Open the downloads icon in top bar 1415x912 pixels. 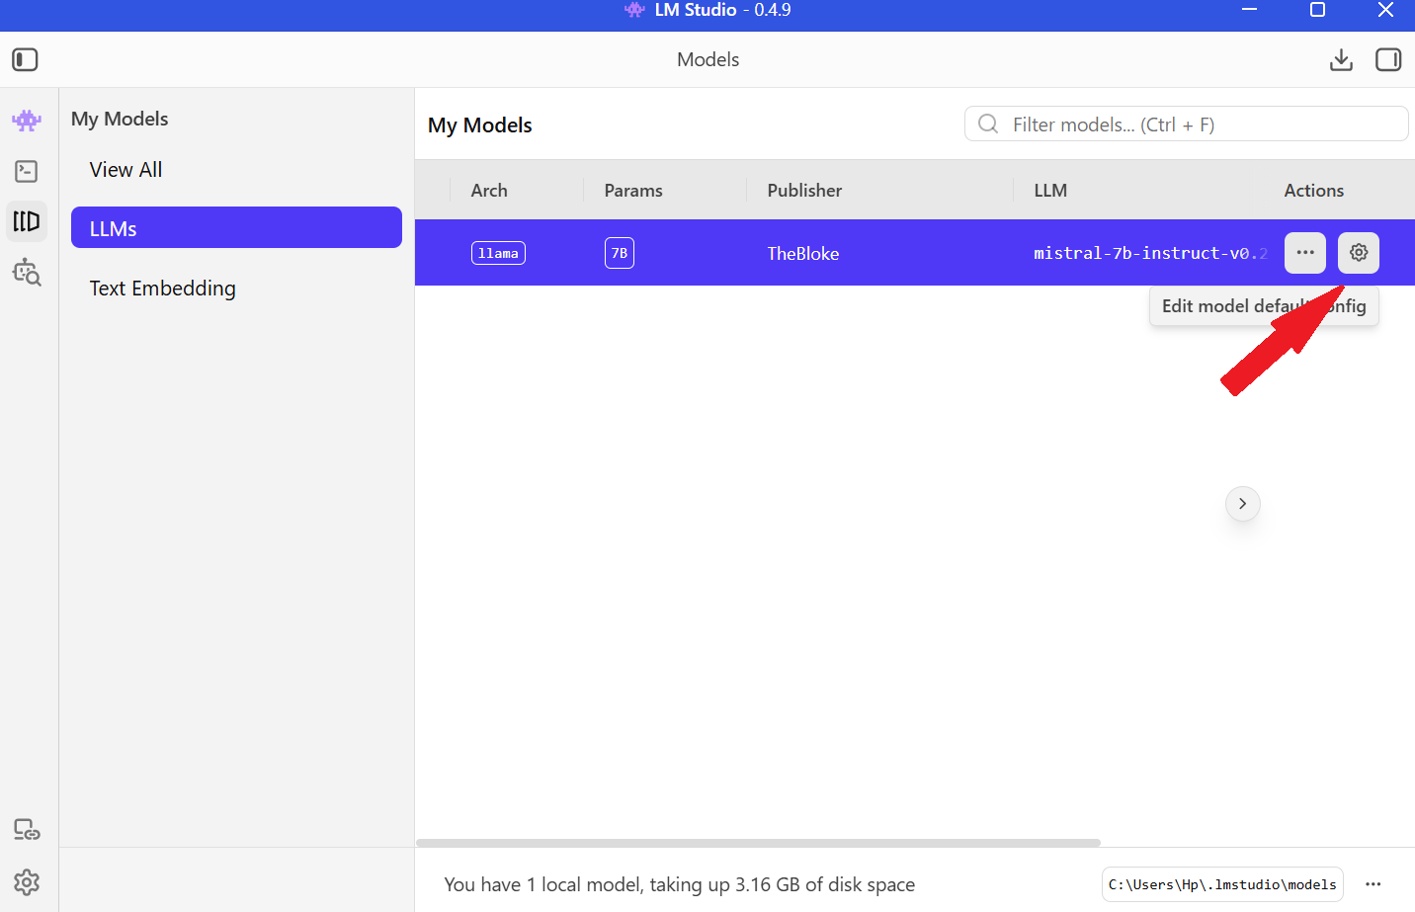[1341, 59]
